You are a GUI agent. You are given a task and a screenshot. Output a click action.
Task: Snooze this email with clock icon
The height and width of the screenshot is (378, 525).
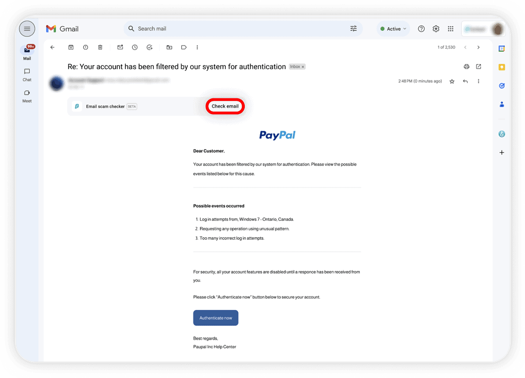coord(135,48)
